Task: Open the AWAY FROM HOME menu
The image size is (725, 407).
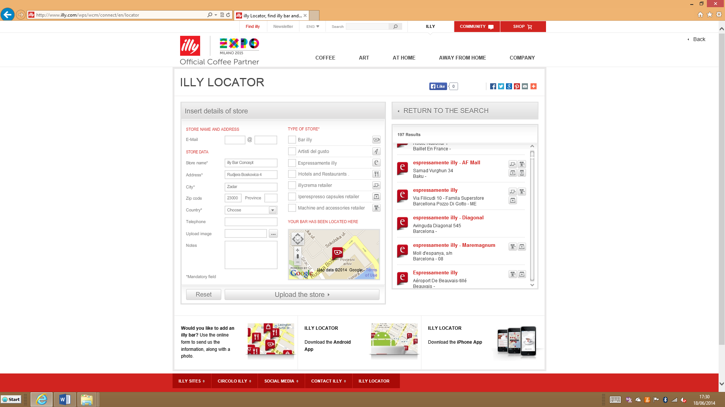Action: pyautogui.click(x=462, y=58)
